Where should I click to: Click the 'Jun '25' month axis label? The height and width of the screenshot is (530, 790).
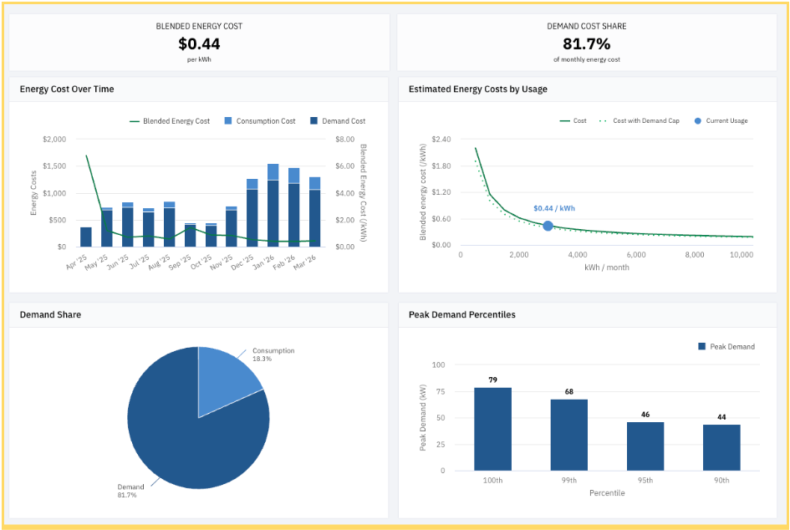(x=118, y=262)
